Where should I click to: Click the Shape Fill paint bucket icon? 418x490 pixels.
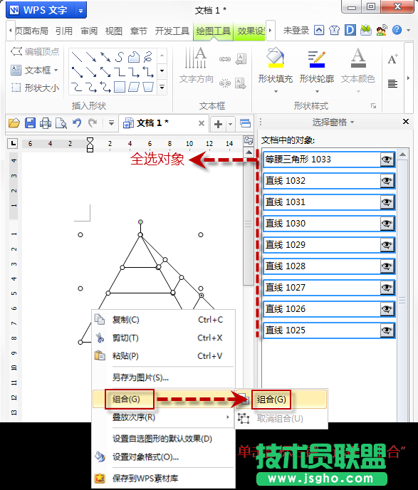coord(276,58)
